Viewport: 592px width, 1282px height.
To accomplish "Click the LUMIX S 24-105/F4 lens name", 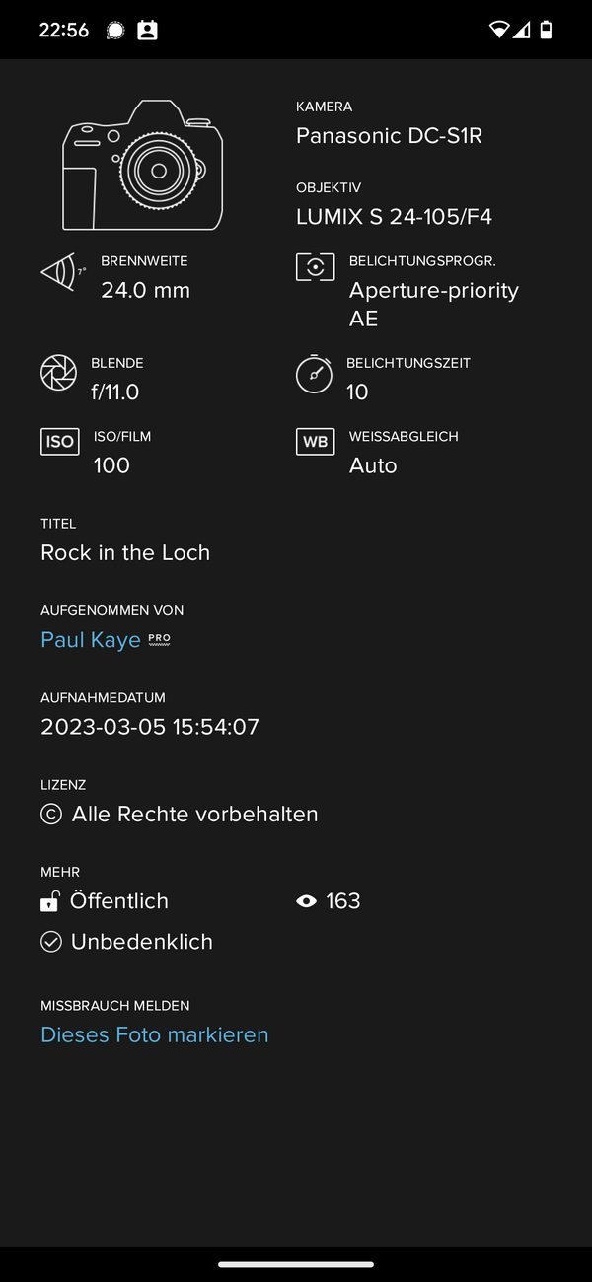I will [394, 217].
